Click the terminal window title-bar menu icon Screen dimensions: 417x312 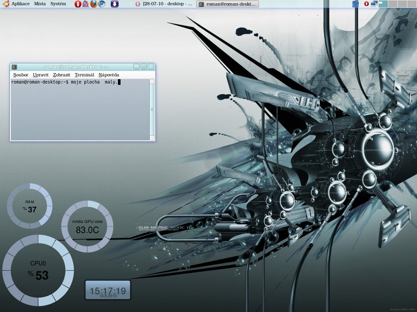click(14, 67)
